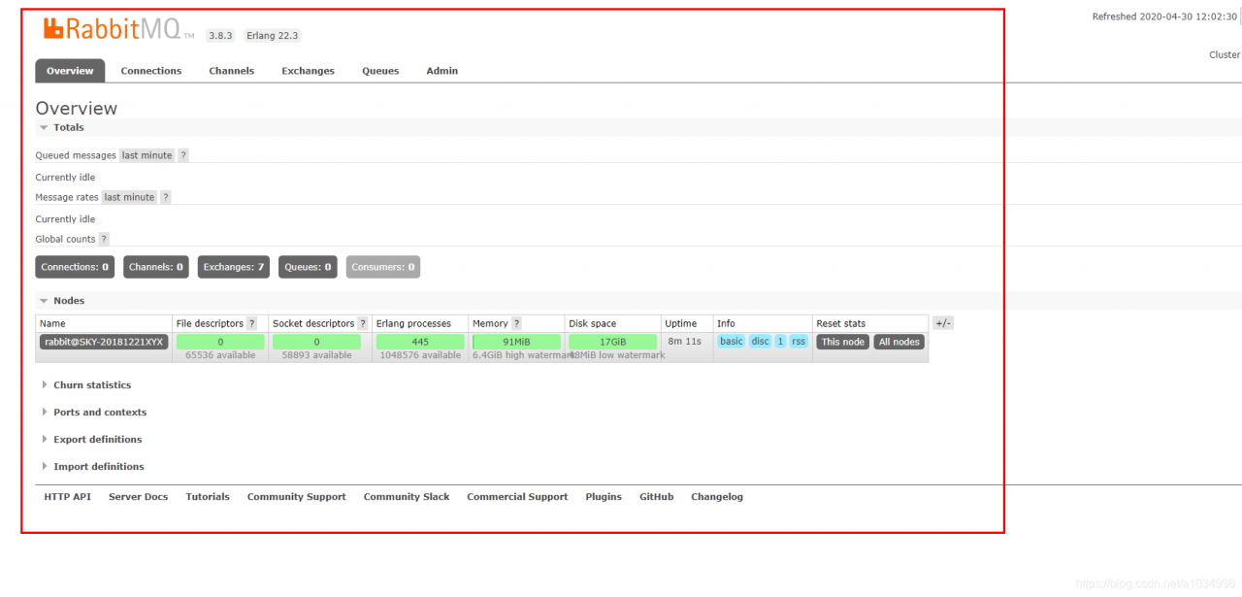Toggle node table columns with +/-
Viewport: 1242px width, 597px height.
[x=943, y=323]
